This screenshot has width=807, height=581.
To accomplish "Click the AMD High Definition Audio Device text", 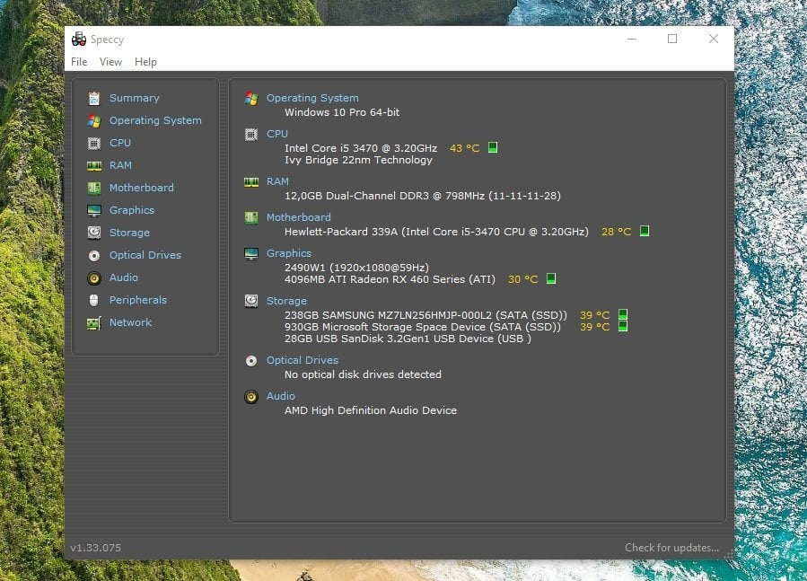I will (371, 410).
